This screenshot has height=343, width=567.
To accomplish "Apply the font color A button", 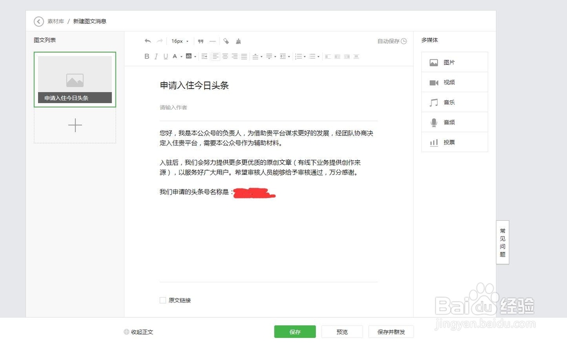I will tap(175, 57).
